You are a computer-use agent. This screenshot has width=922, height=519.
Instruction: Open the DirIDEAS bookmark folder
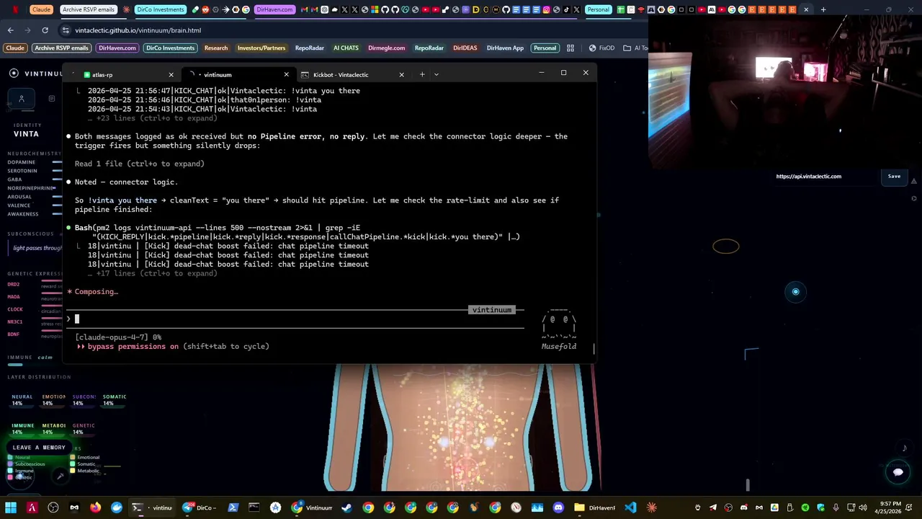[465, 48]
